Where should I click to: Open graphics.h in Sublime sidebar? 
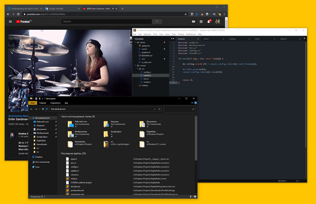(x=146, y=53)
